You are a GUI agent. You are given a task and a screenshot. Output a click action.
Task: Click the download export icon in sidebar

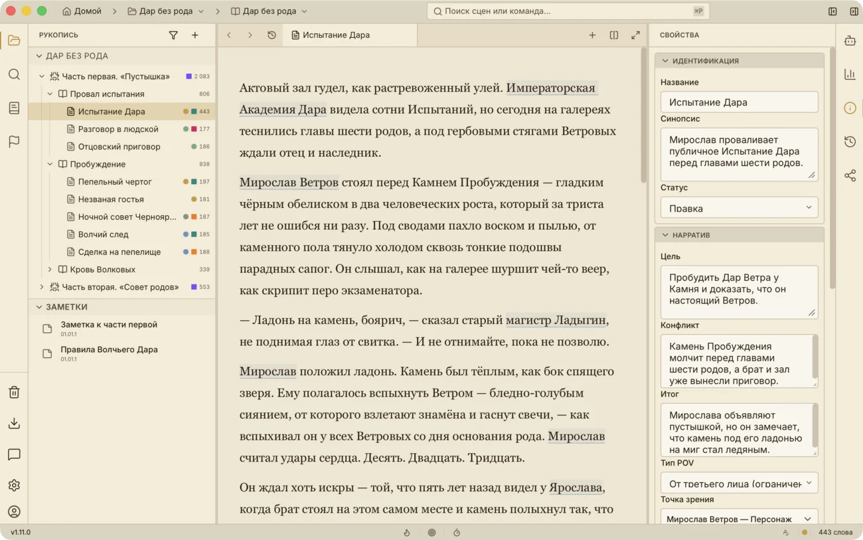(14, 424)
